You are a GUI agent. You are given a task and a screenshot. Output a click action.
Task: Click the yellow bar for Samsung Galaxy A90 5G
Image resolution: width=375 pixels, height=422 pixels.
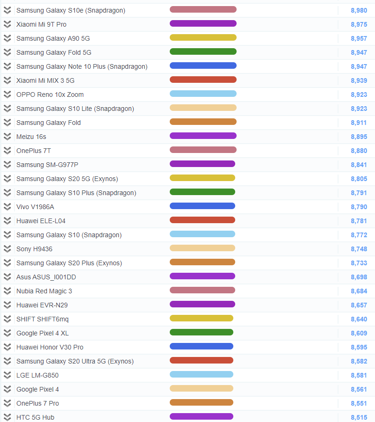[203, 37]
